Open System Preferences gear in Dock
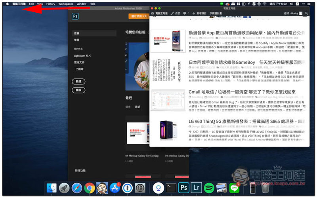 point(140,188)
